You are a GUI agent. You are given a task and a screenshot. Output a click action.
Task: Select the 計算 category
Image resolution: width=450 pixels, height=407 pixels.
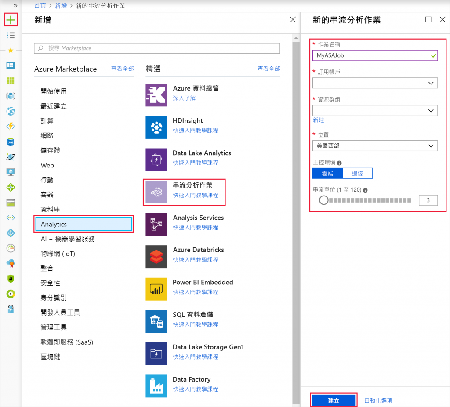tap(47, 121)
